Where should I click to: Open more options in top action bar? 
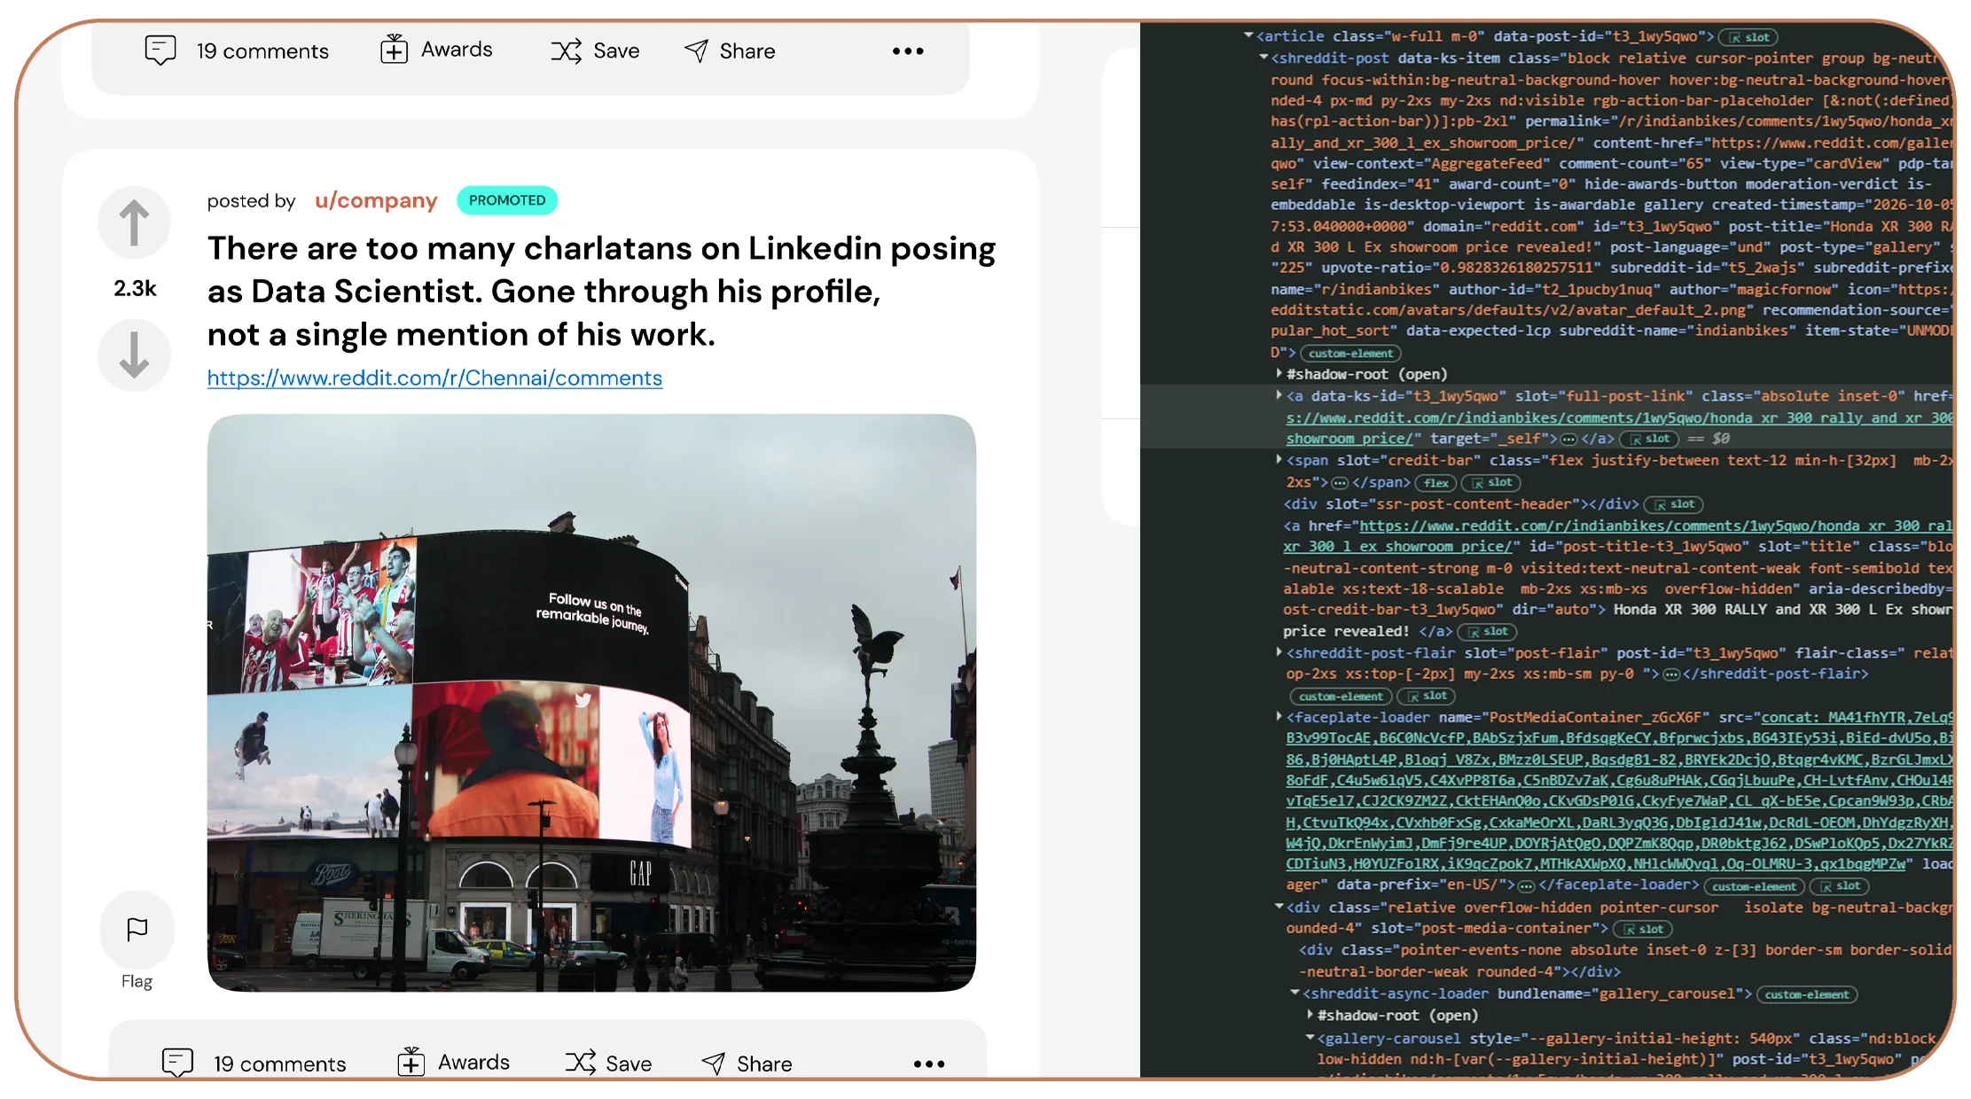point(908,51)
